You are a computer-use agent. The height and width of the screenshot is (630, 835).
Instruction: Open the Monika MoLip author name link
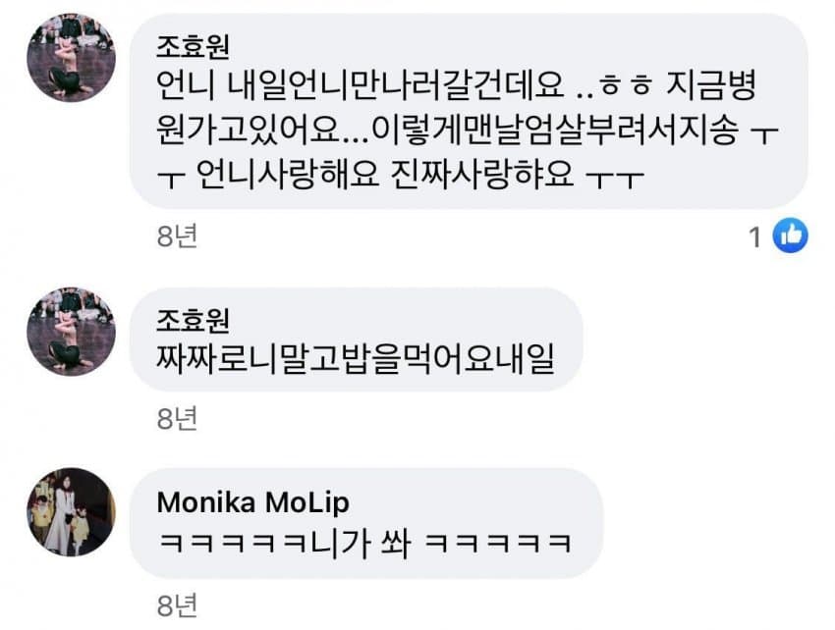point(252,502)
